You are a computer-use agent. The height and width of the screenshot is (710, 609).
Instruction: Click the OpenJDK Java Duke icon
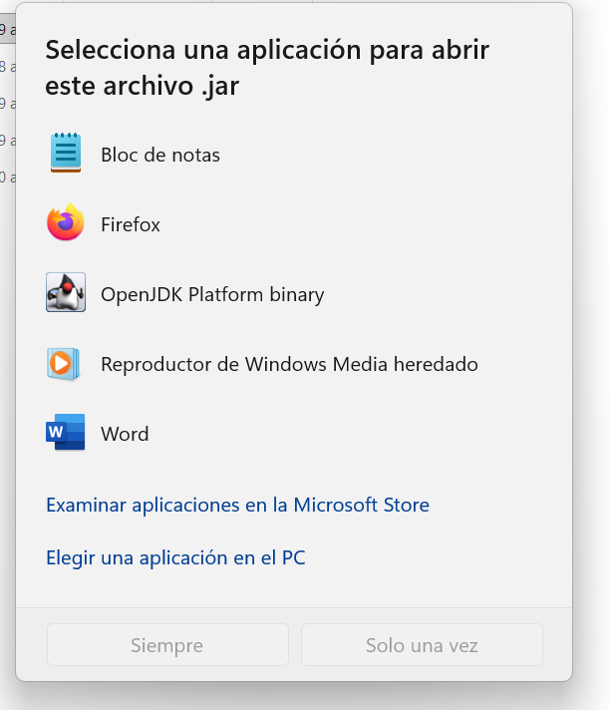[66, 293]
